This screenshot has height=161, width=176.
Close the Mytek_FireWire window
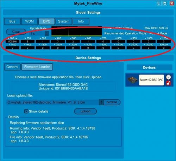point(172,4)
